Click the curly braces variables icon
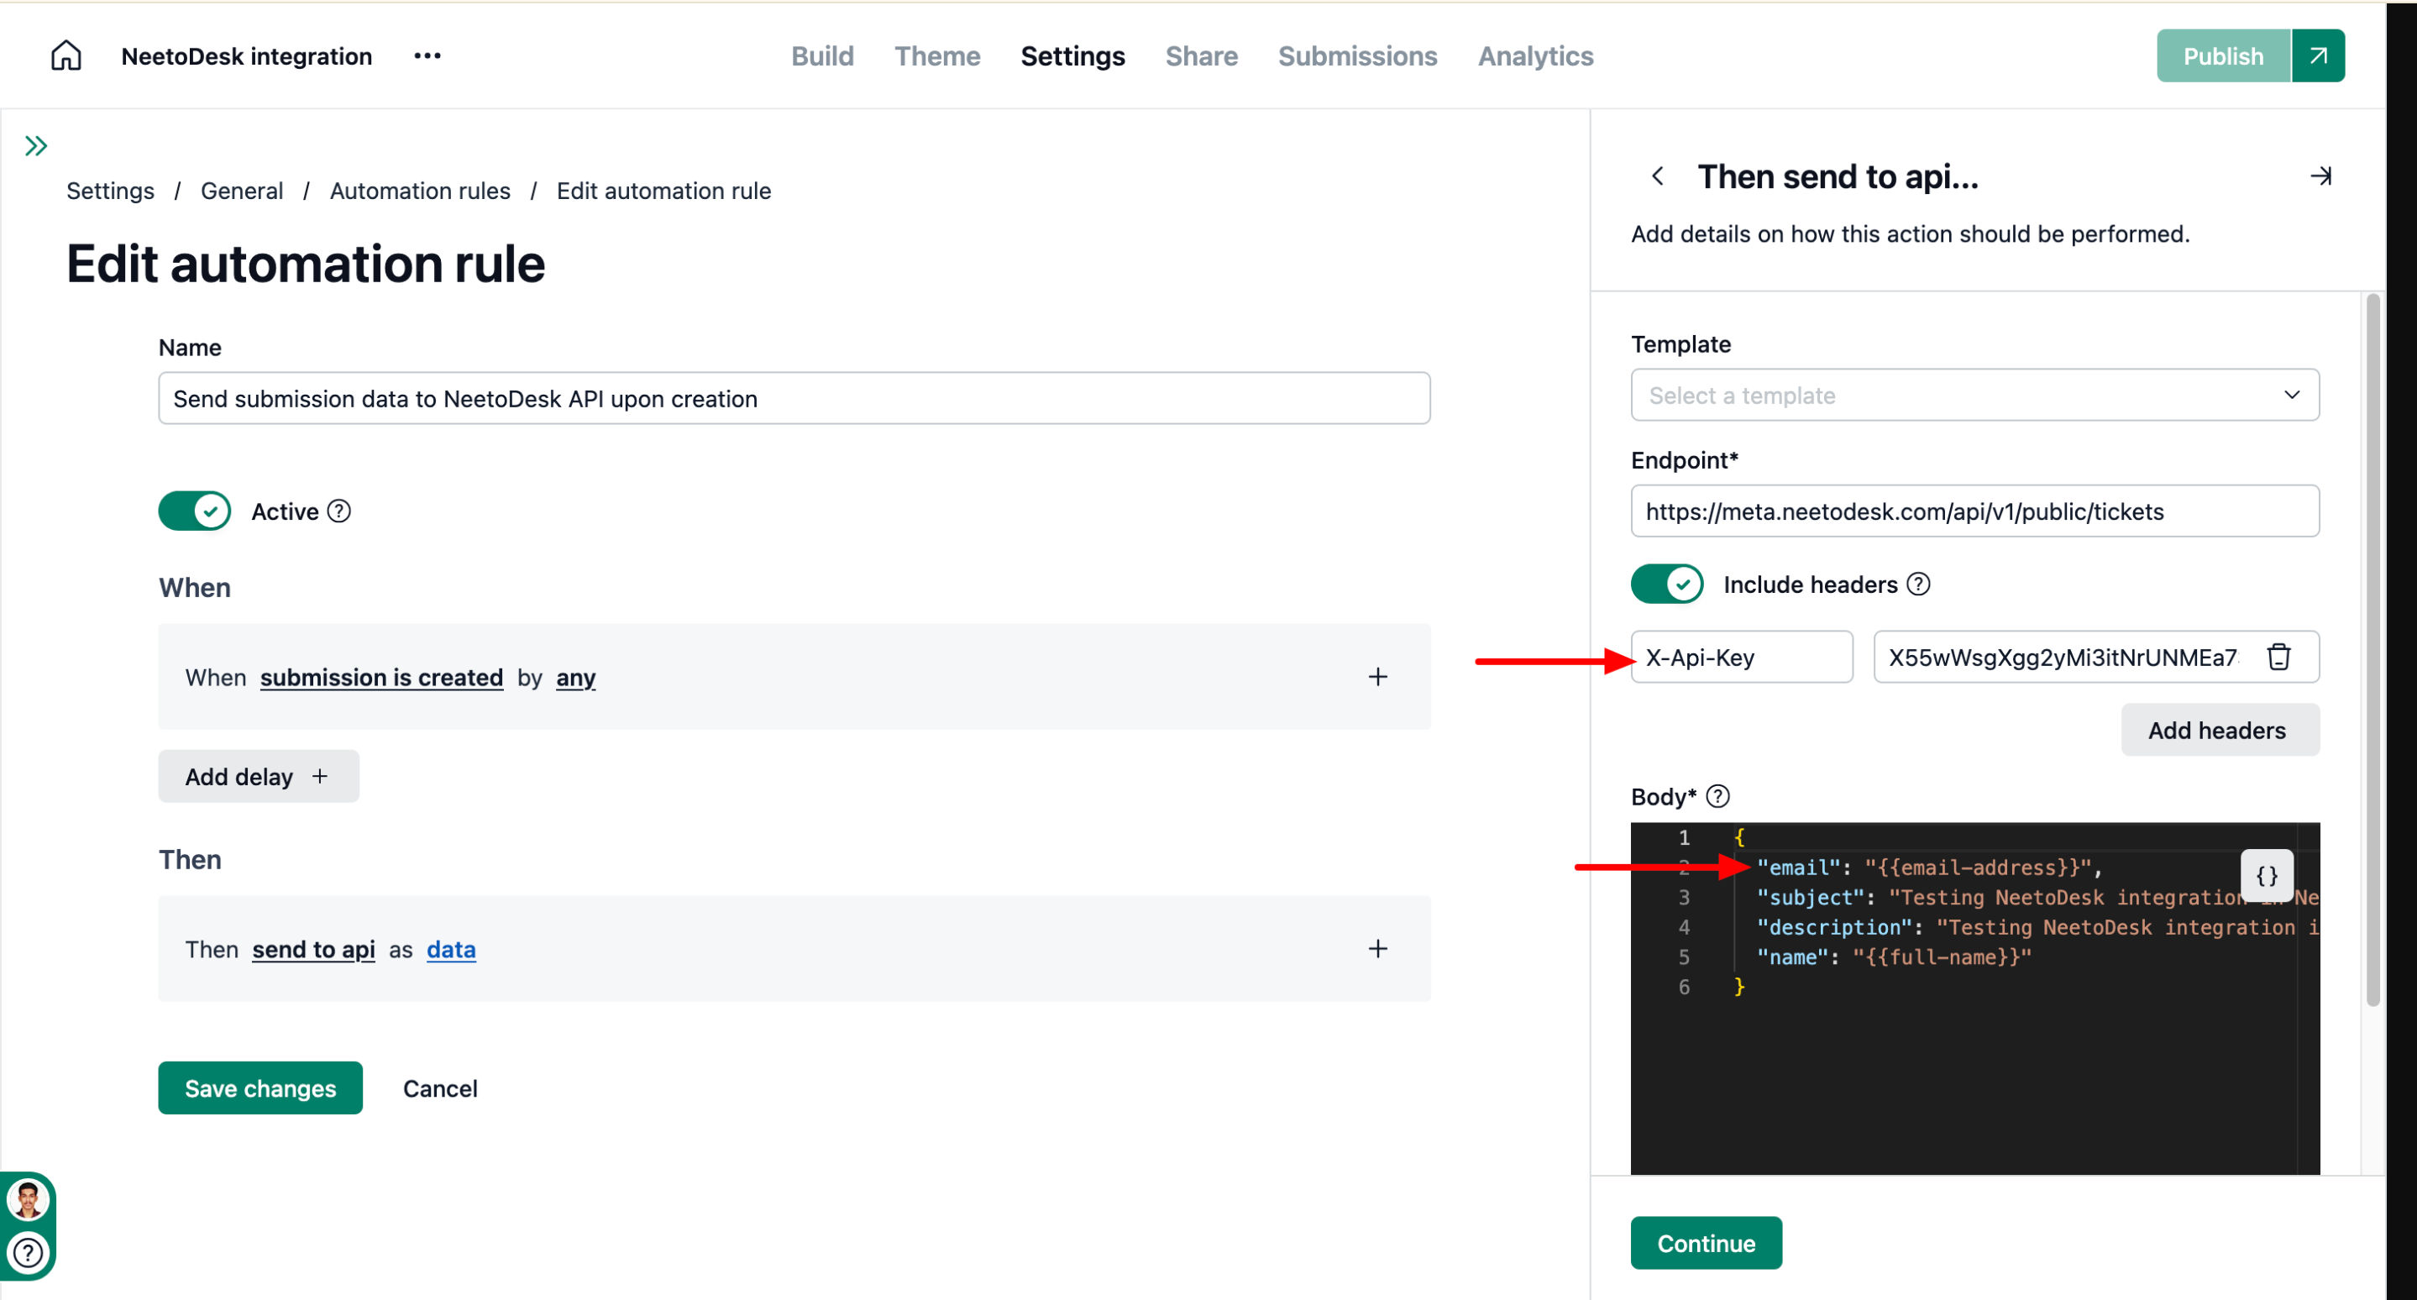The image size is (2417, 1300). click(2266, 876)
